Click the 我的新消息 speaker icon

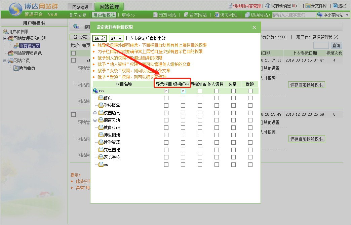(268, 6)
